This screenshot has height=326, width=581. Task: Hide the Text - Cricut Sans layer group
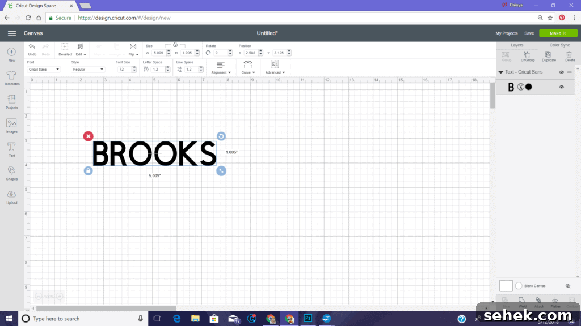coord(561,72)
